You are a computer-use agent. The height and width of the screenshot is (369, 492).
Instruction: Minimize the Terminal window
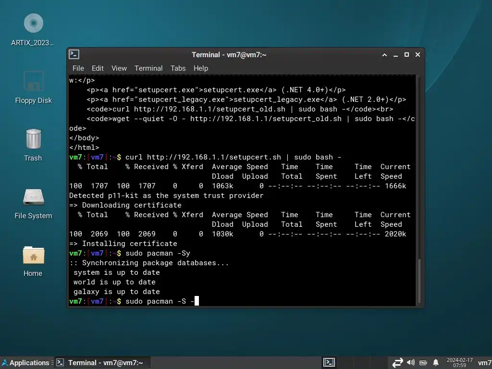[396, 55]
